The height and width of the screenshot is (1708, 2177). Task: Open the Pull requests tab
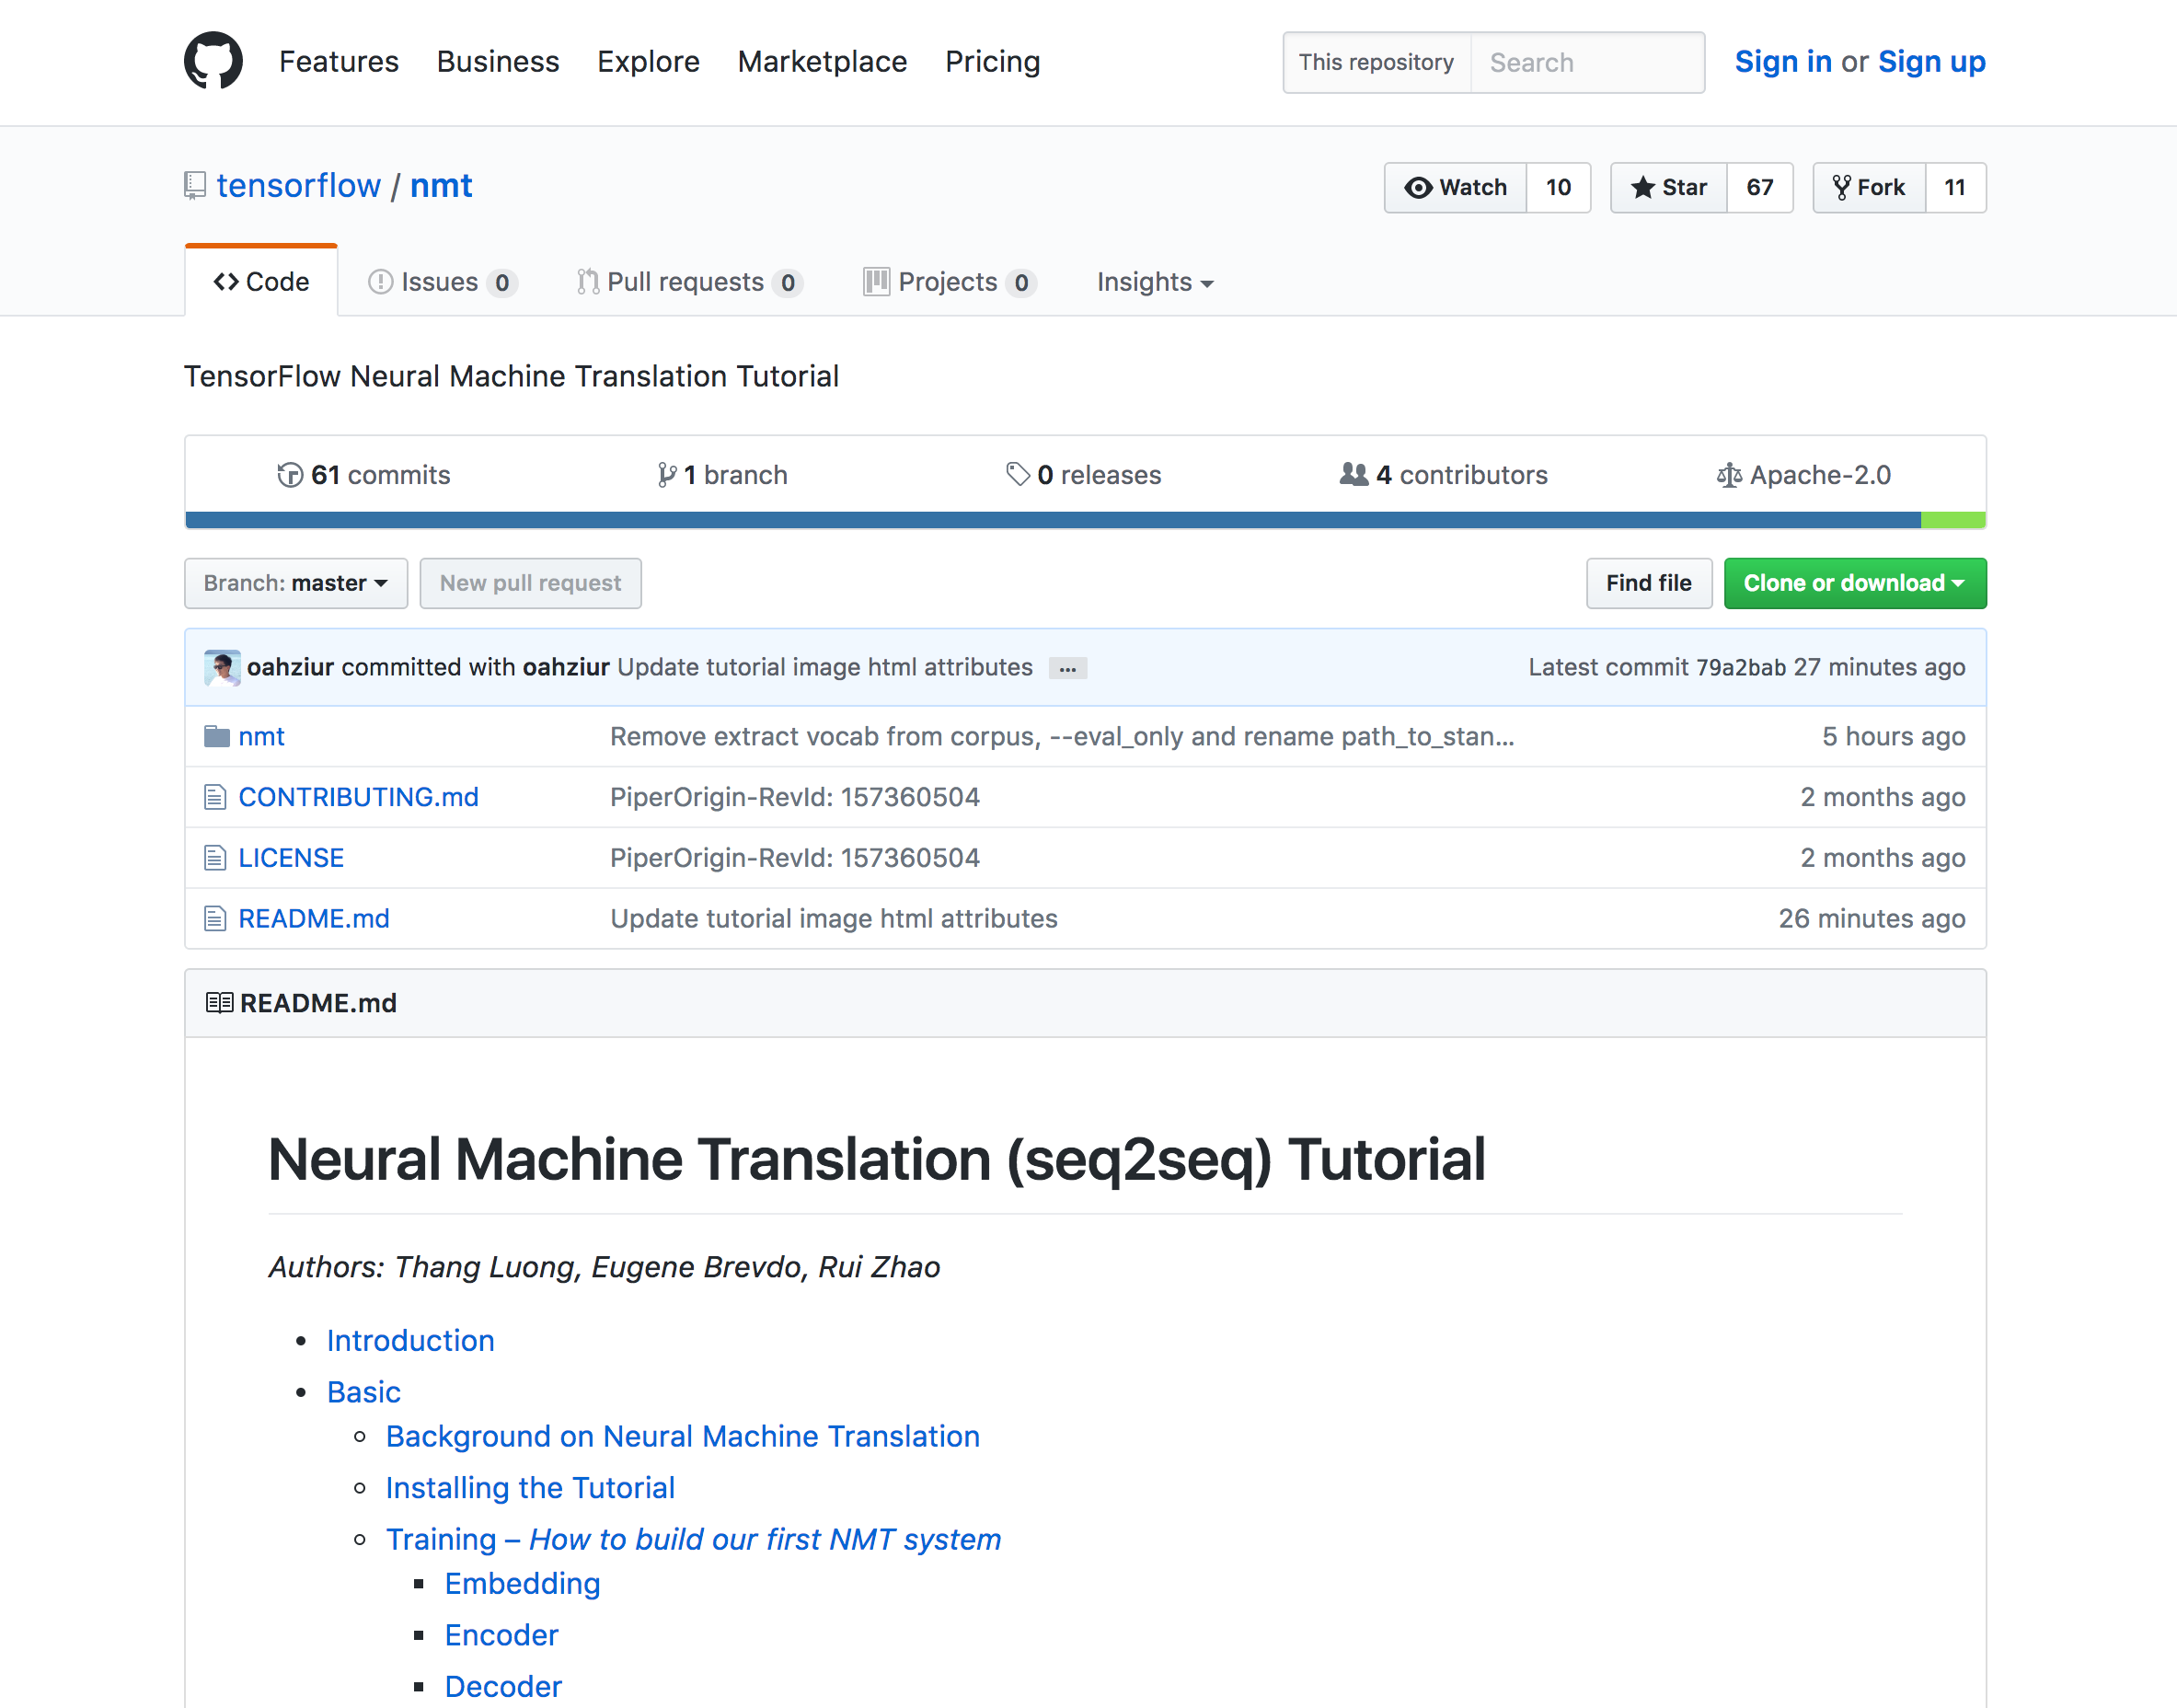coord(687,282)
